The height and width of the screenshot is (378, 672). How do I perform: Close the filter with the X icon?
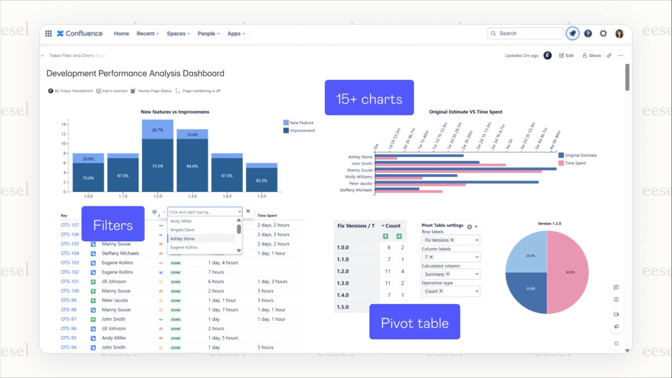tap(248, 211)
